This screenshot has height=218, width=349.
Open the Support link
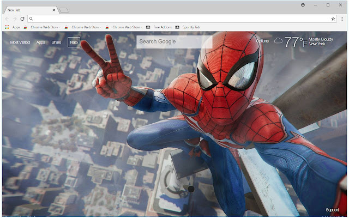pos(332,210)
